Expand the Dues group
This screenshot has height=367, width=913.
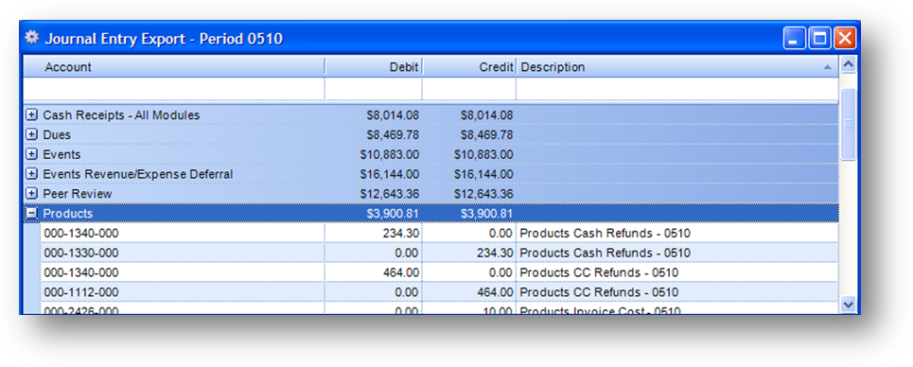32,134
